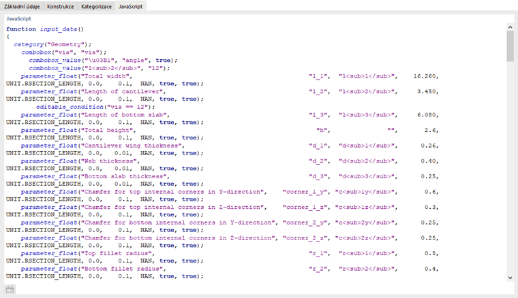Click the value 0.3
The image size is (518, 298).
[430, 207]
